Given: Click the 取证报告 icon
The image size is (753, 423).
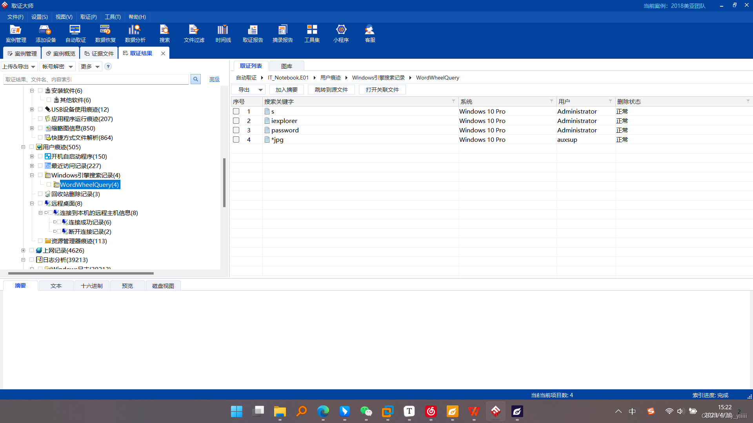Looking at the screenshot, I should 253,33.
